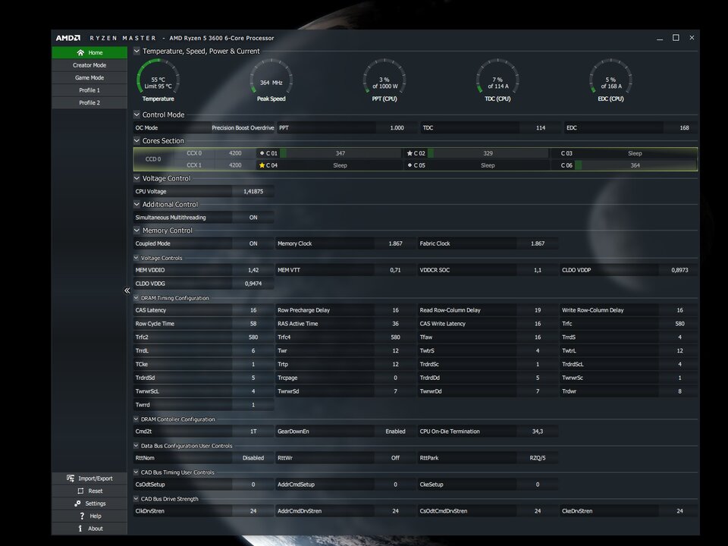728x546 pixels.
Task: Open Profile 1
Action: pos(89,90)
